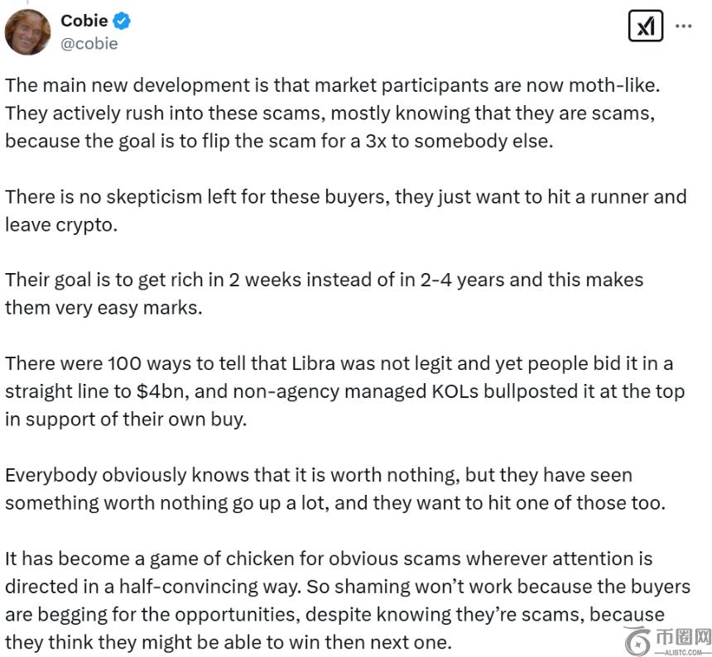Click the watermark coin logo icon
The height and width of the screenshot is (657, 712).
tap(638, 640)
